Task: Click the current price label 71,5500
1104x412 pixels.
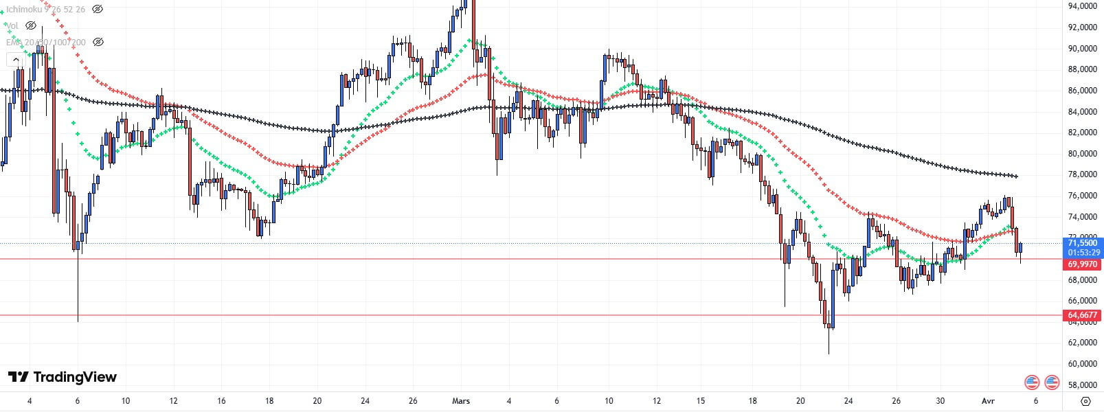Action: [1083, 242]
